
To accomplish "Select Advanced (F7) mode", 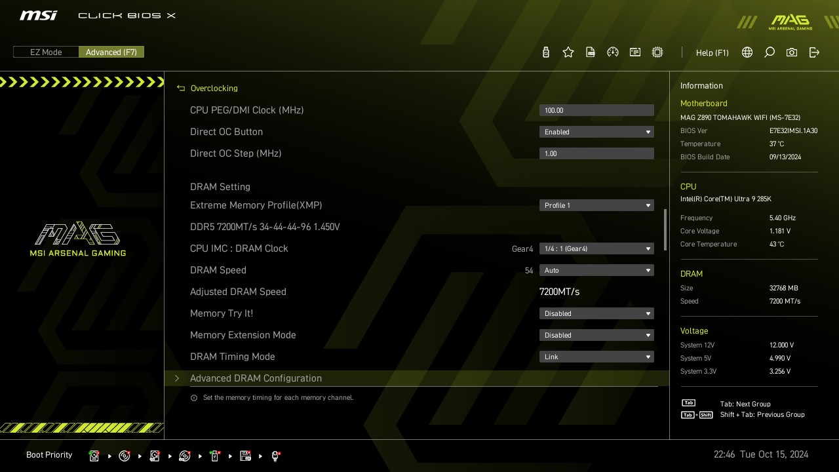I will point(111,52).
